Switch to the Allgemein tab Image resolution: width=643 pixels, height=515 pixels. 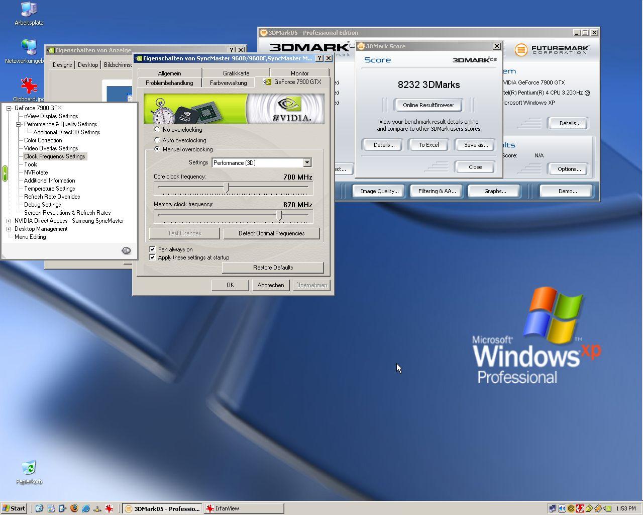click(169, 73)
